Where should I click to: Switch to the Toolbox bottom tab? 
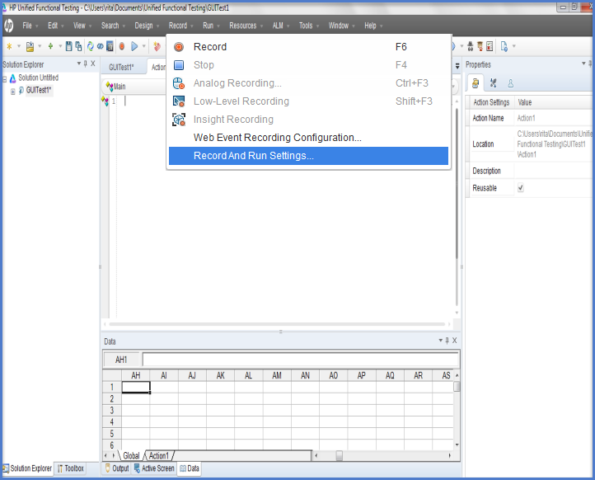(71, 468)
